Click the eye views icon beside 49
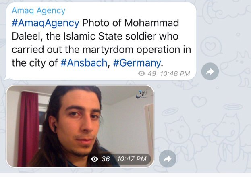This screenshot has height=177, width=251. click(141, 73)
